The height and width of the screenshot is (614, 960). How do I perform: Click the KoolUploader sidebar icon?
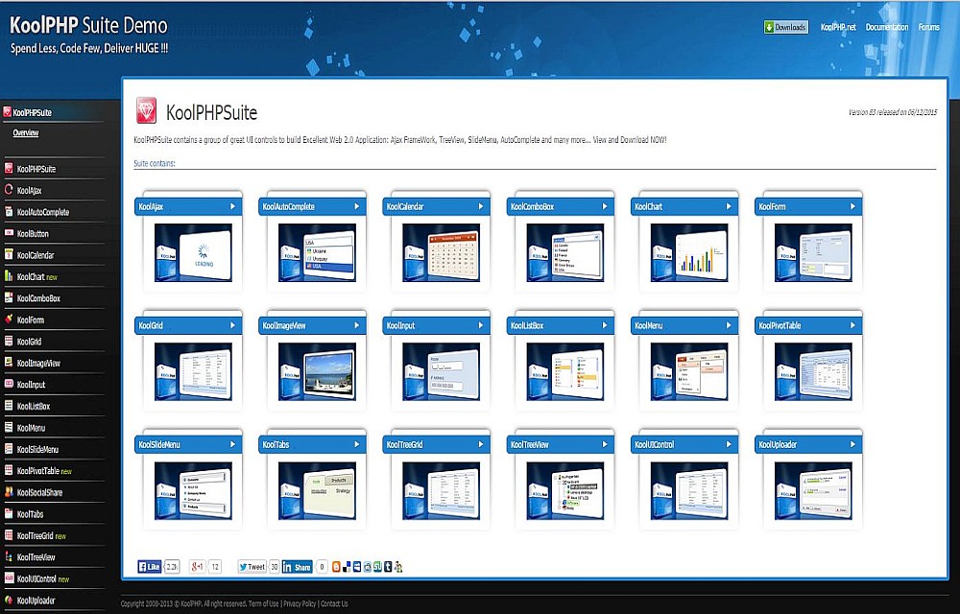point(9,600)
